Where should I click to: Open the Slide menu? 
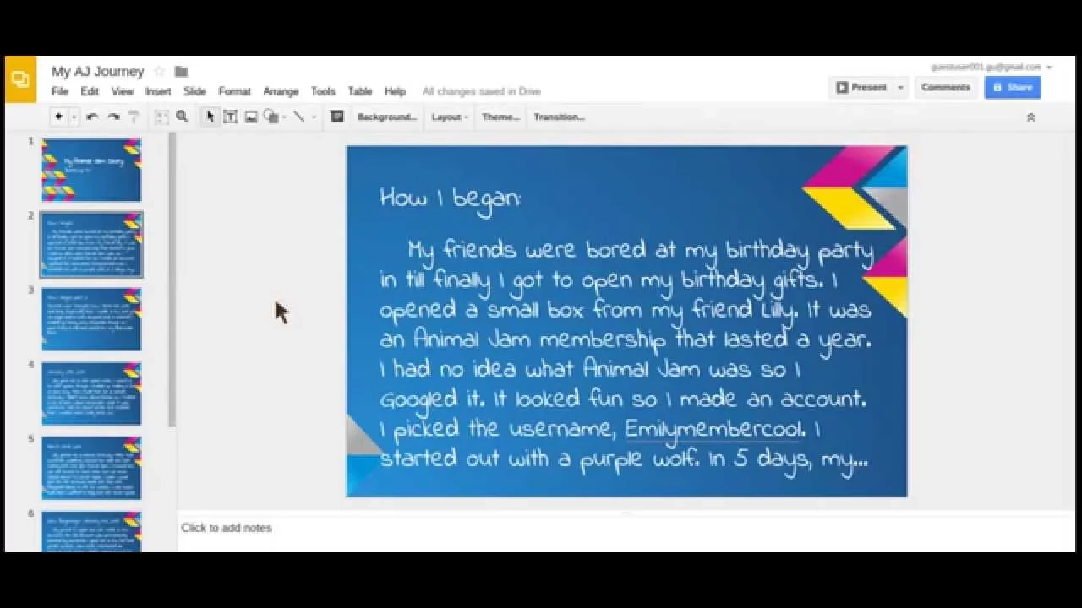click(194, 91)
